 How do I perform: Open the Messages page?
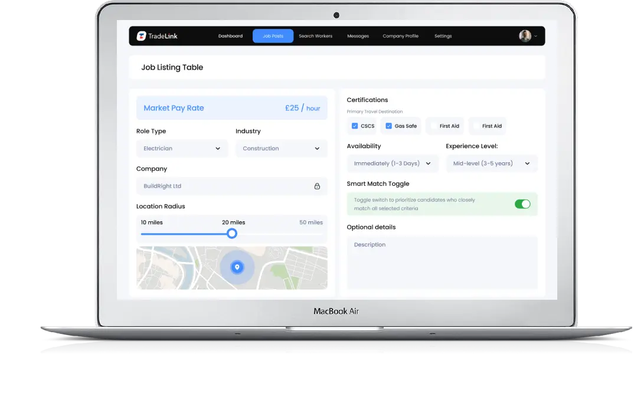(358, 36)
